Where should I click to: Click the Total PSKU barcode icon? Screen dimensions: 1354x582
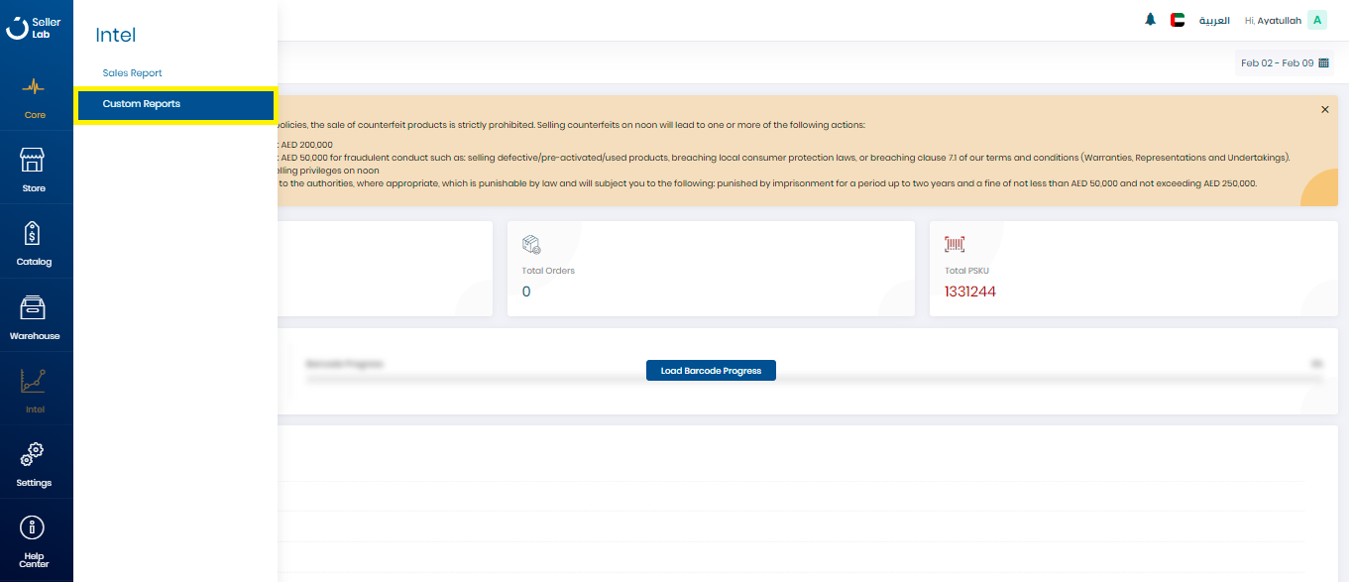point(955,244)
